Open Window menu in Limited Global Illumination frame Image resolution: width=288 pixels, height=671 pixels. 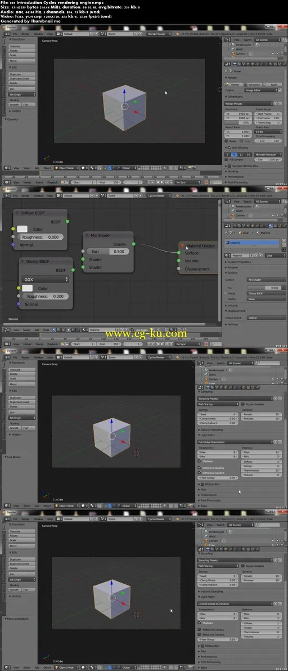38,518
